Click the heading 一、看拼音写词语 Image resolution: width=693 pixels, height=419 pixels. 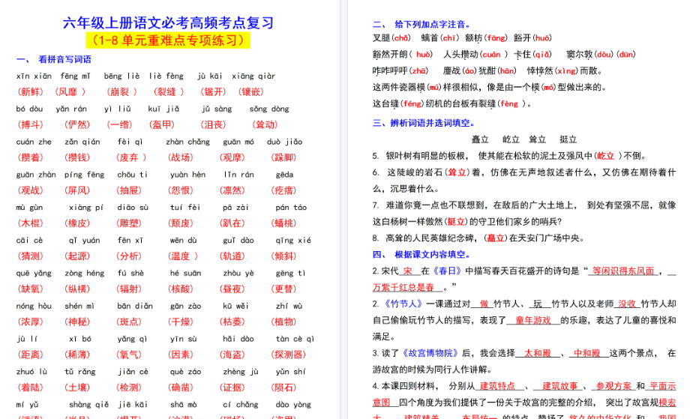pos(53,59)
